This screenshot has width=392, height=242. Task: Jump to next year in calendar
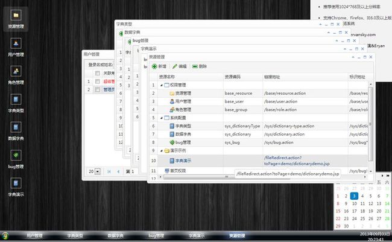[x=388, y=176]
